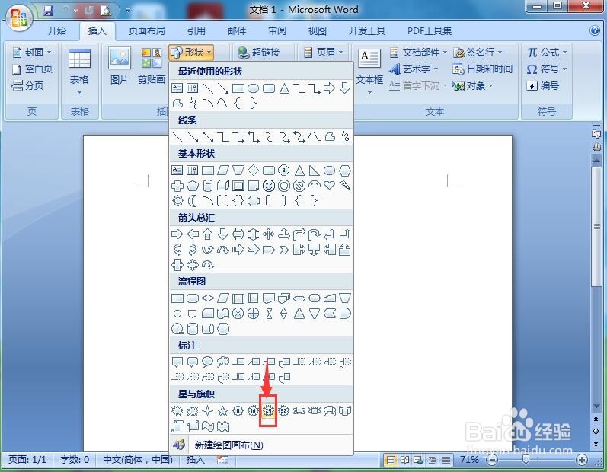Select the sun basic shape
607x472 pixels.
(x=177, y=200)
